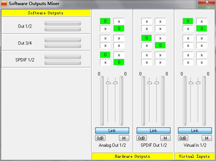Disable SPDIF 1/2 right routing to Analog Out
The height and width of the screenshot is (161, 216).
pos(119,62)
